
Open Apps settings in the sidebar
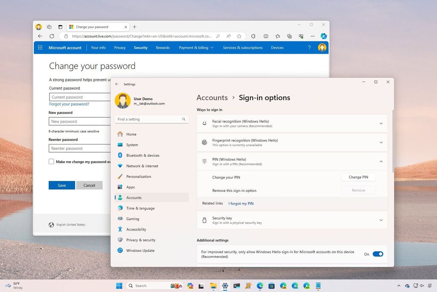130,187
